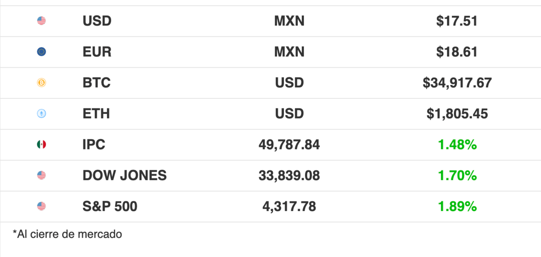Image resolution: width=541 pixels, height=257 pixels.
Task: Select the S&P 500 index name
Action: click(110, 206)
